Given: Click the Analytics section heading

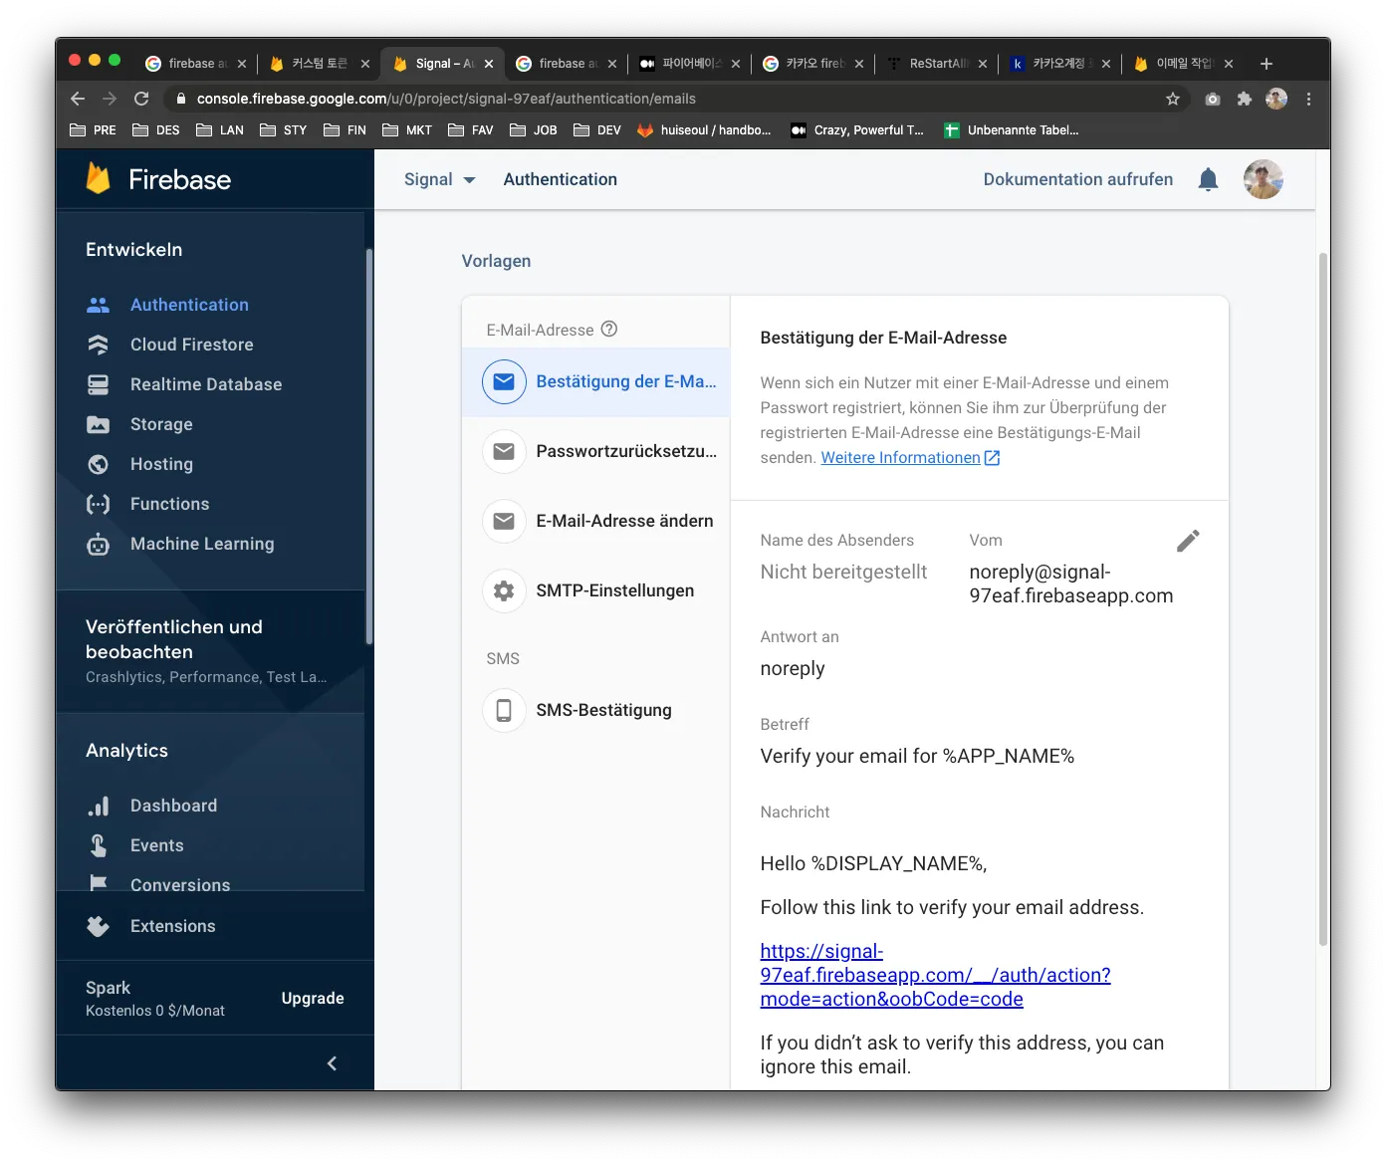Looking at the screenshot, I should (x=126, y=751).
